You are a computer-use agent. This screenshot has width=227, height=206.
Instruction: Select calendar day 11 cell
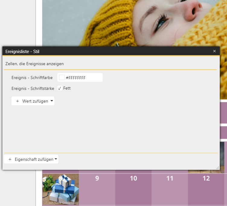click(170, 189)
